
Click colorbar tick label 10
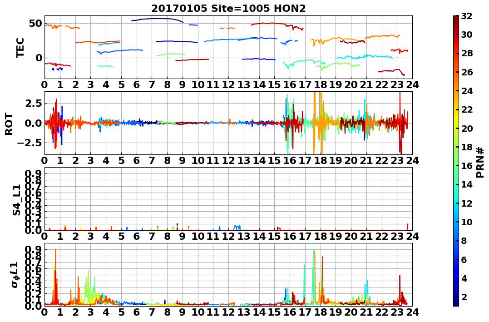point(467,222)
